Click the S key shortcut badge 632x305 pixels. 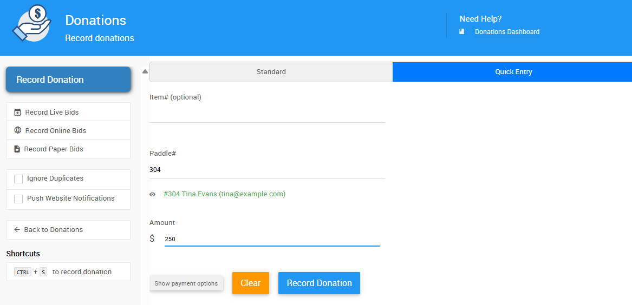pyautogui.click(x=43, y=272)
